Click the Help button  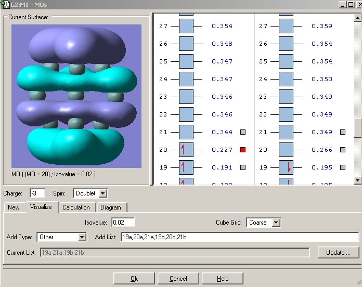pyautogui.click(x=223, y=279)
